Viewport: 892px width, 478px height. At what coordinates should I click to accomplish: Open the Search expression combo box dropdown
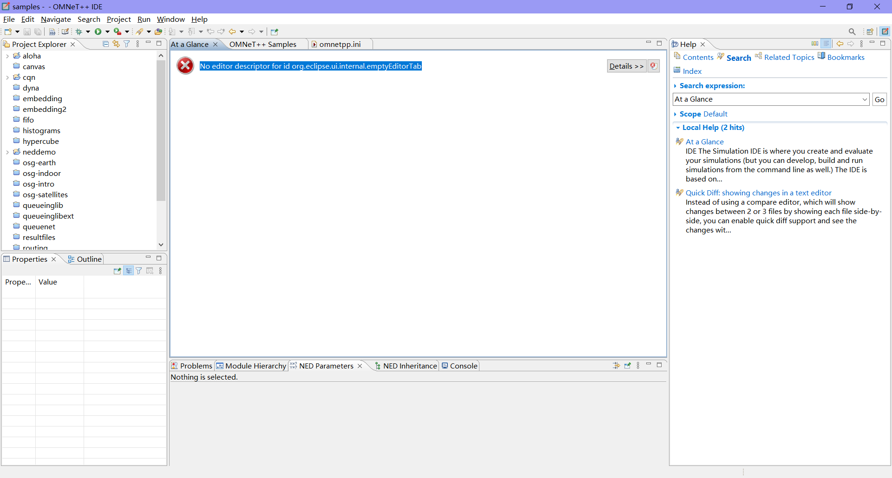pos(865,99)
